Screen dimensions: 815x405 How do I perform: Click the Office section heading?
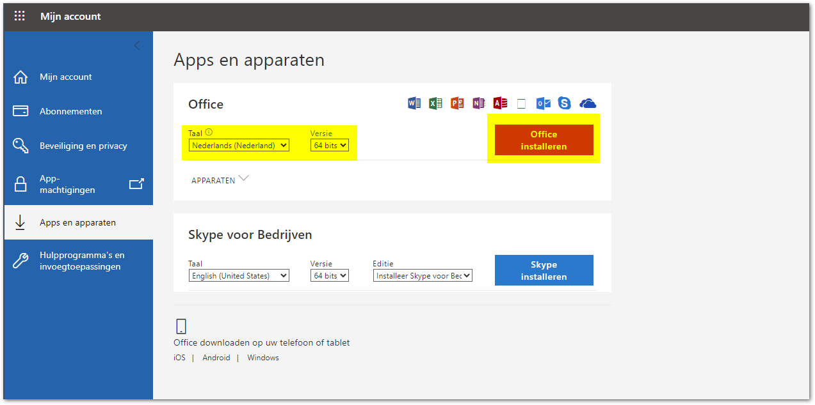coord(206,104)
